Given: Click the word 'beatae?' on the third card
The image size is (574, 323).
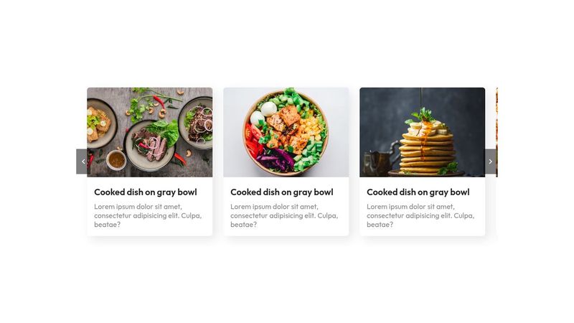Looking at the screenshot, I should pyautogui.click(x=380, y=225).
